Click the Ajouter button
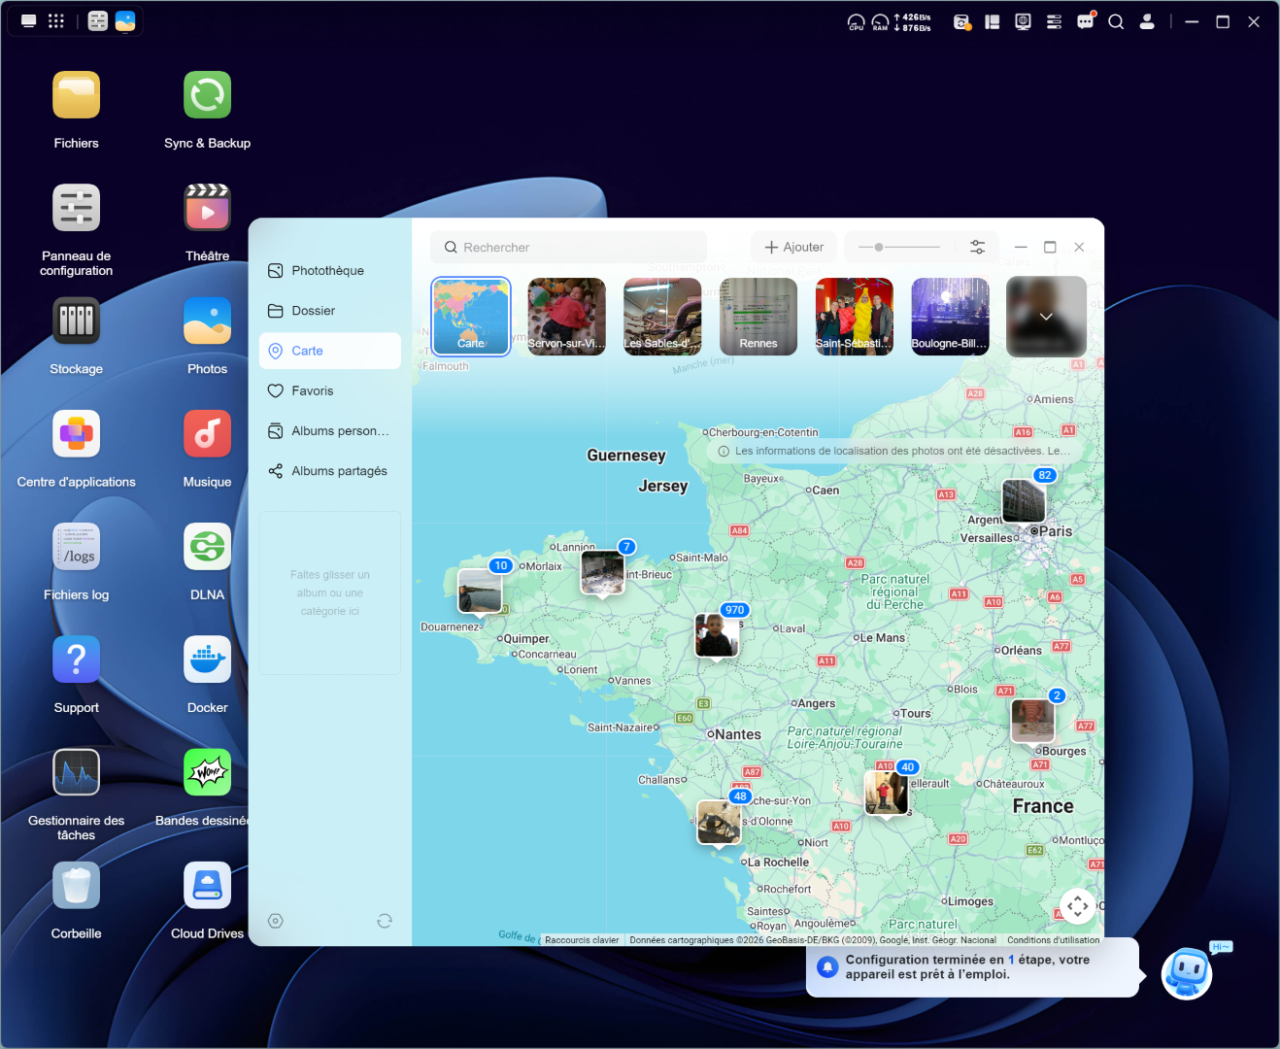 [793, 247]
